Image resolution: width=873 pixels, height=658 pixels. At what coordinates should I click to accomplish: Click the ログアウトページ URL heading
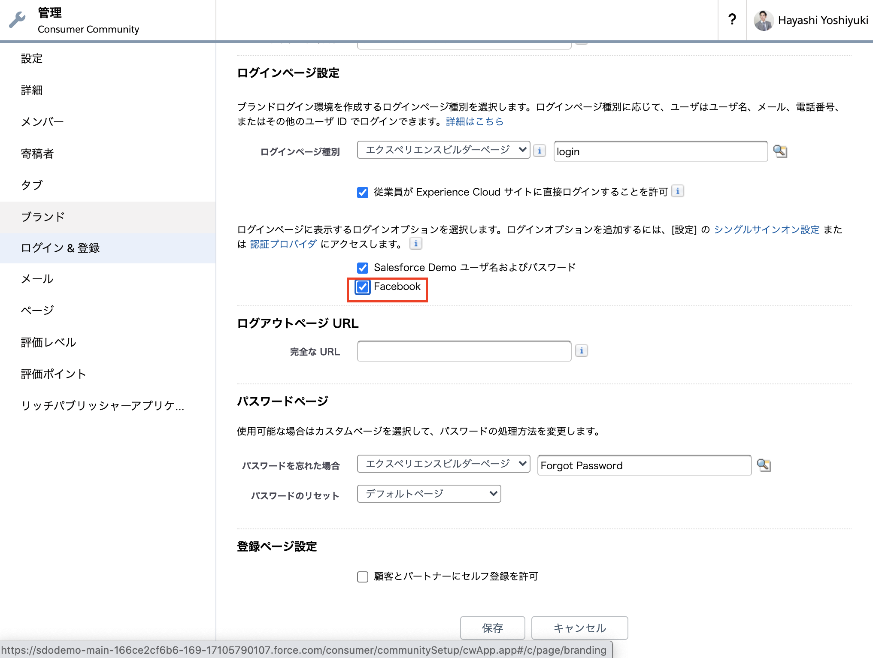tap(297, 323)
